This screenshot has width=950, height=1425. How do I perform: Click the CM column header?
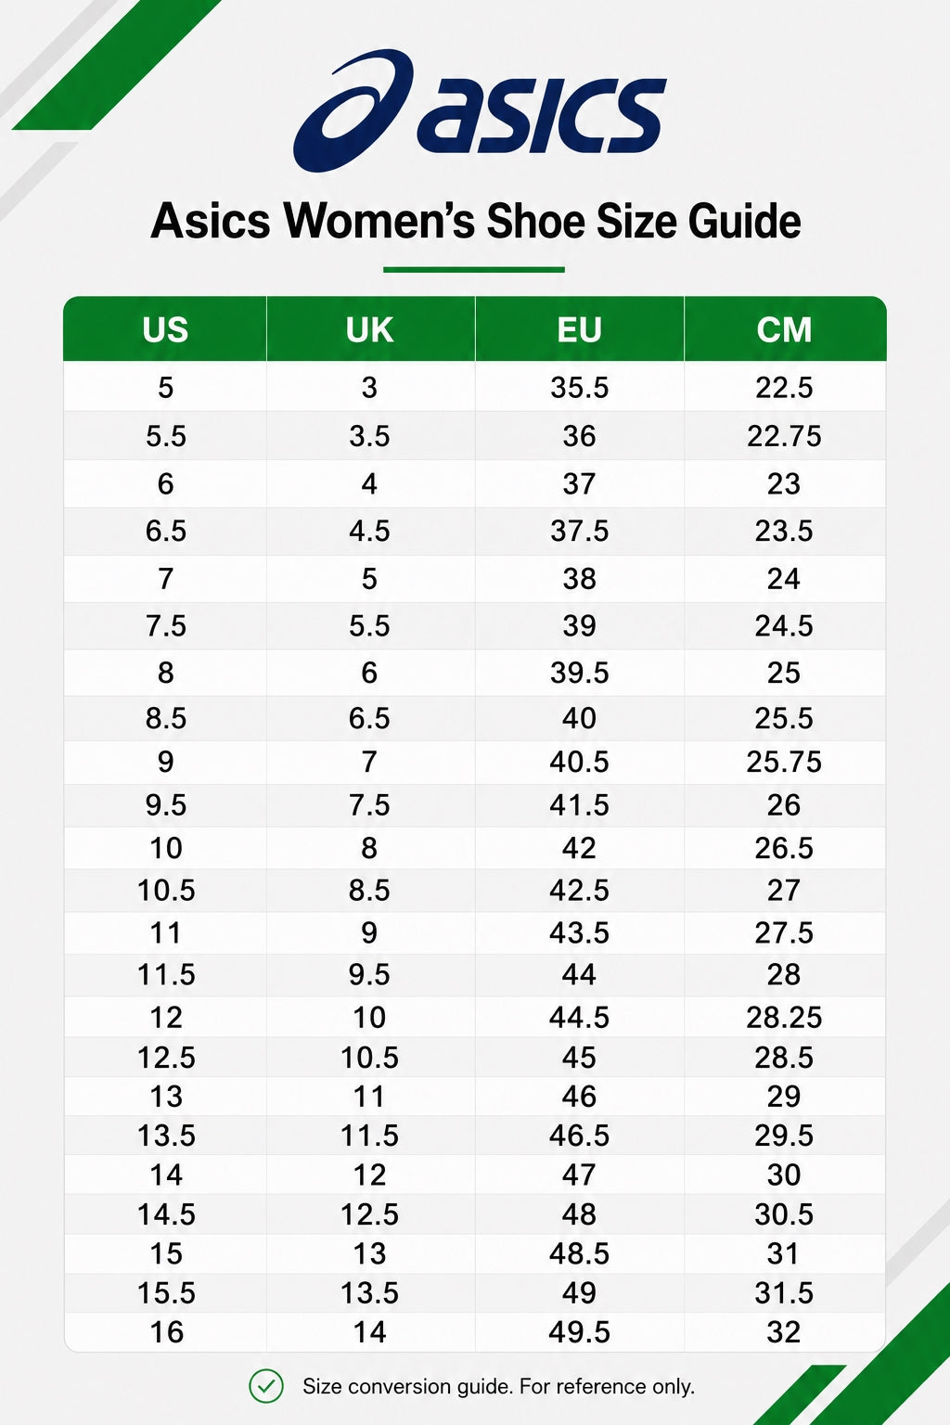pyautogui.click(x=785, y=329)
